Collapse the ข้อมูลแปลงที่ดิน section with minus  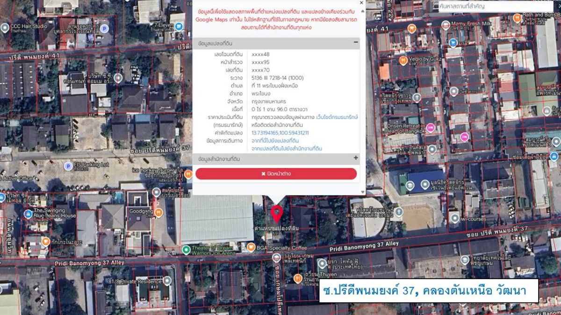[x=356, y=42]
